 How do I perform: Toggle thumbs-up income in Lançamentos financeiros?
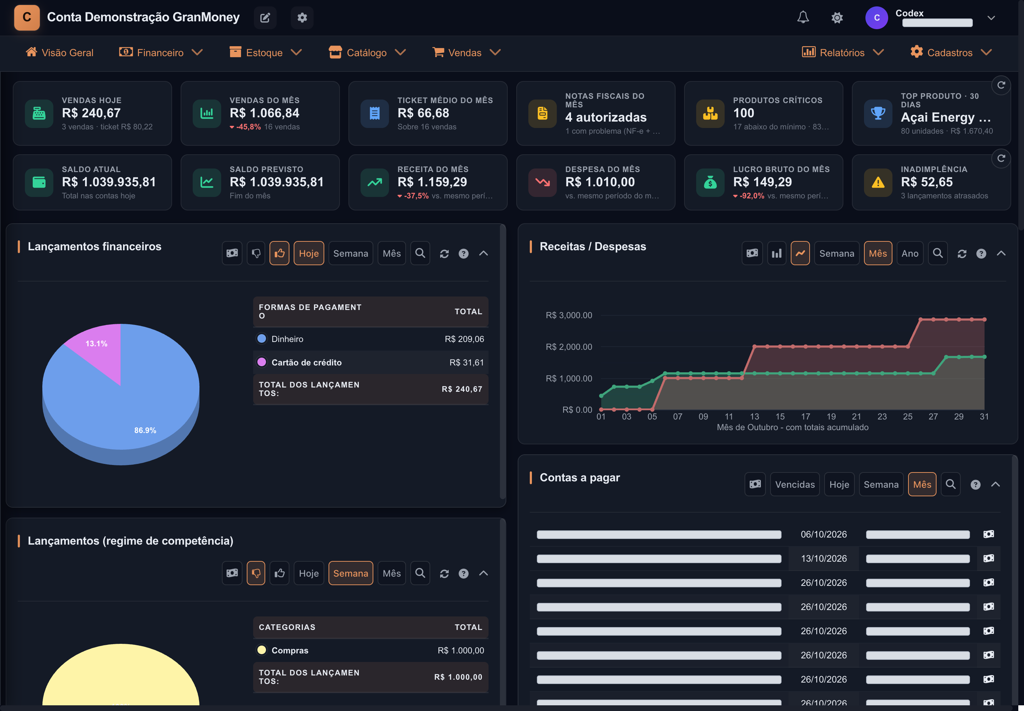[279, 253]
